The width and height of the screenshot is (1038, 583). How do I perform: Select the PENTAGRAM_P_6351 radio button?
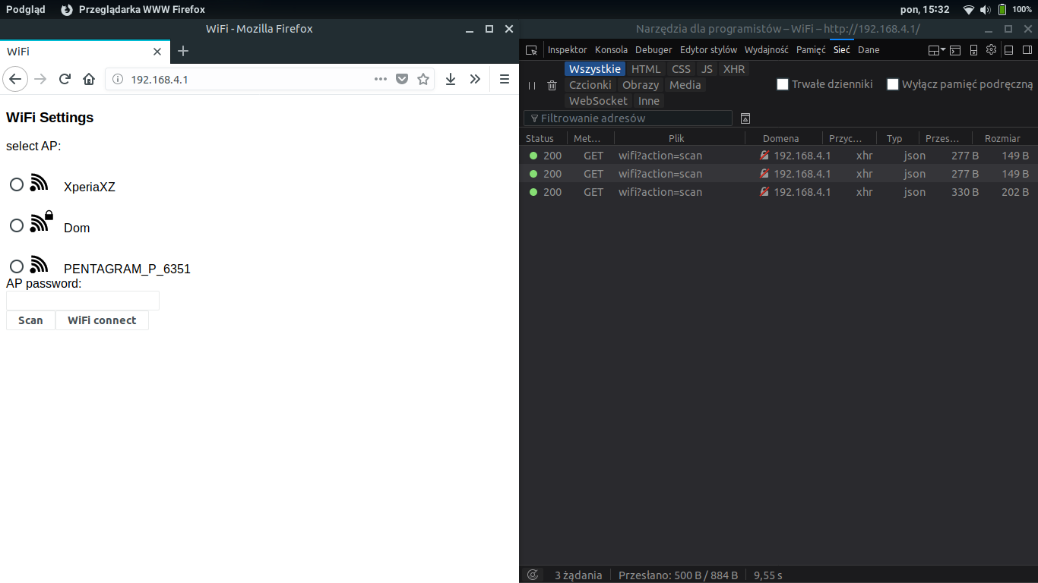(17, 266)
